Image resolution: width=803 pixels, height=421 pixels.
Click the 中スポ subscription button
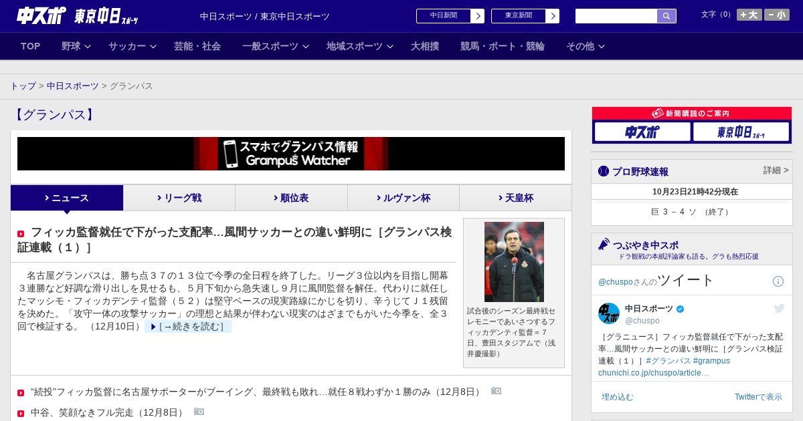tap(642, 132)
